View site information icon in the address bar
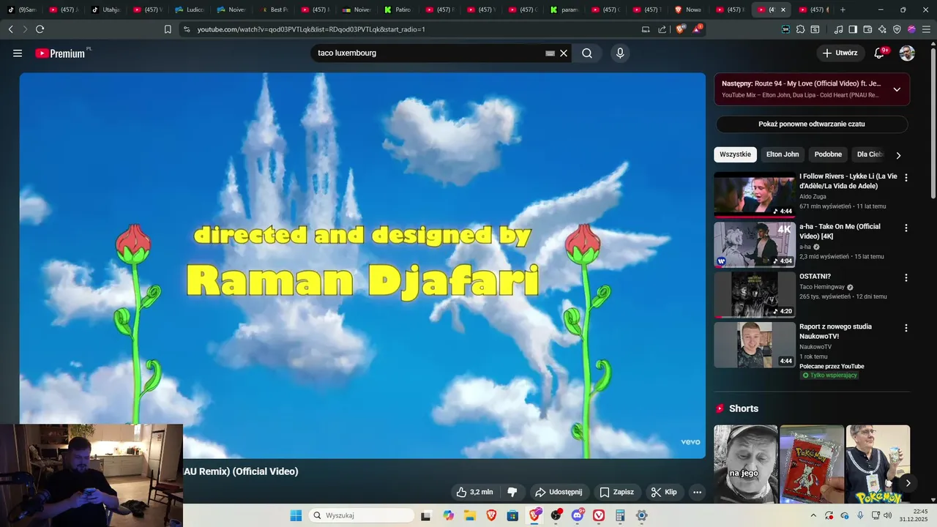The width and height of the screenshot is (937, 527). (187, 29)
